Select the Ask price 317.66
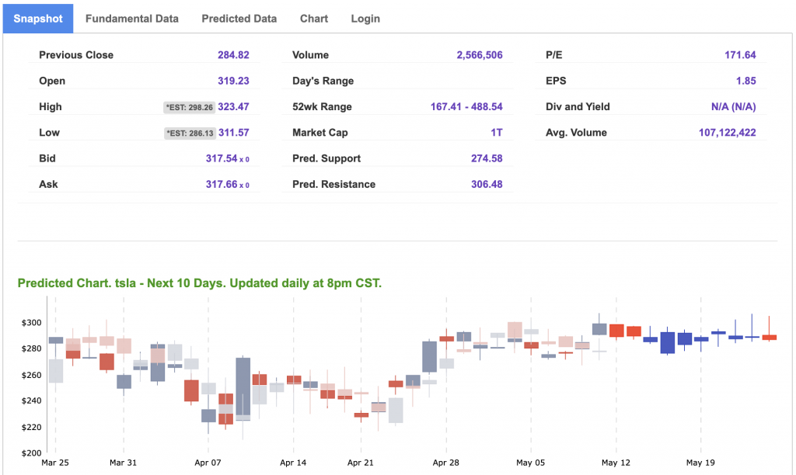This screenshot has width=796, height=475. [222, 184]
